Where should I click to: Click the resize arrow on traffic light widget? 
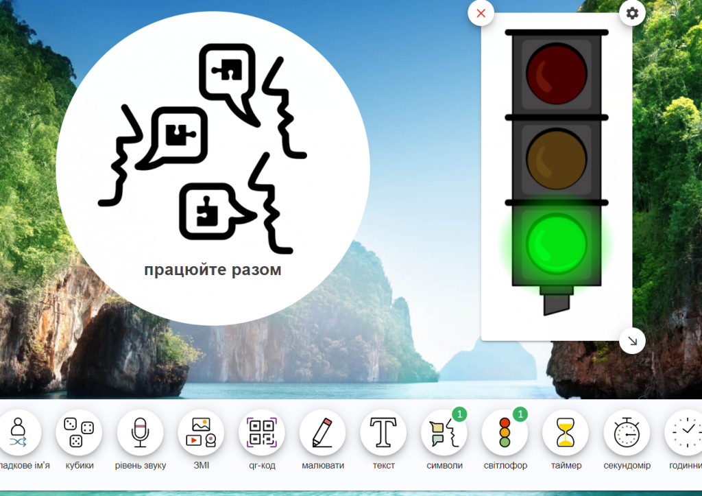[632, 340]
